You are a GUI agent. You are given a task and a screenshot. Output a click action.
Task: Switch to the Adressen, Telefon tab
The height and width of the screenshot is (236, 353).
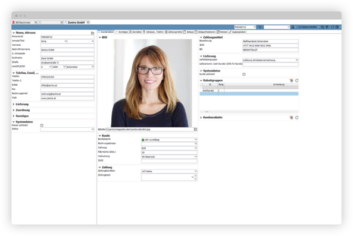(x=154, y=32)
